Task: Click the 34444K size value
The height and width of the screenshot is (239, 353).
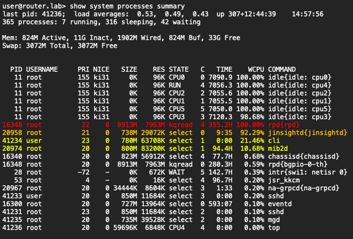Action: coord(125,188)
